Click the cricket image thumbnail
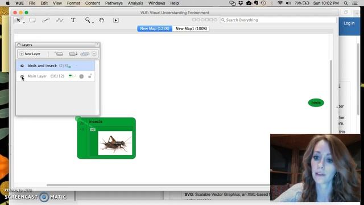 (x=115, y=143)
